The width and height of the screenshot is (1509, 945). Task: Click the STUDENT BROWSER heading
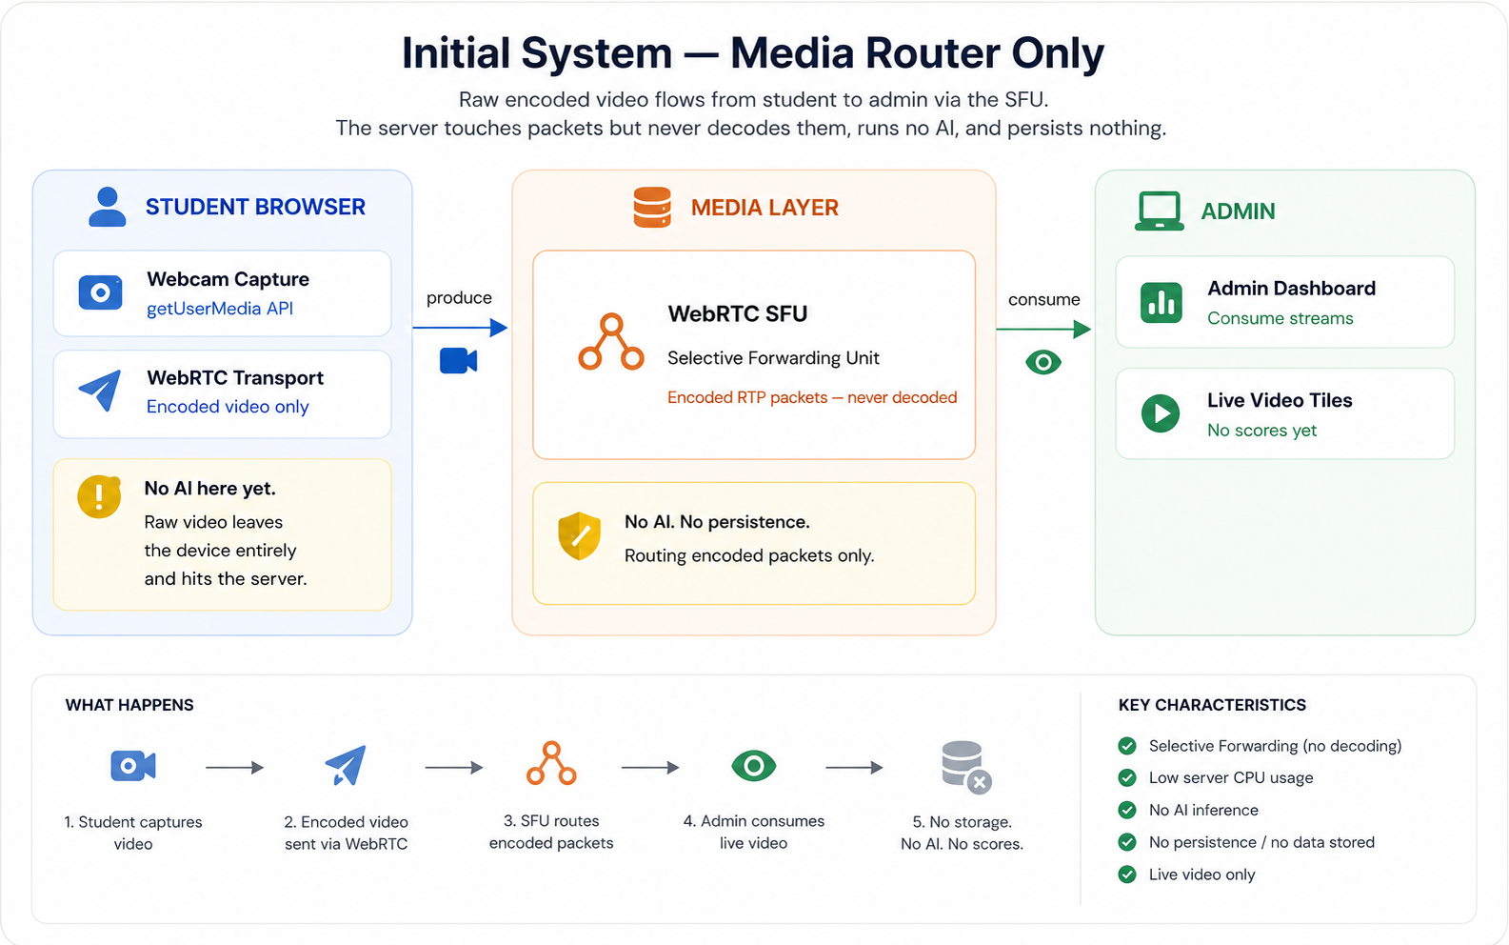pos(255,207)
